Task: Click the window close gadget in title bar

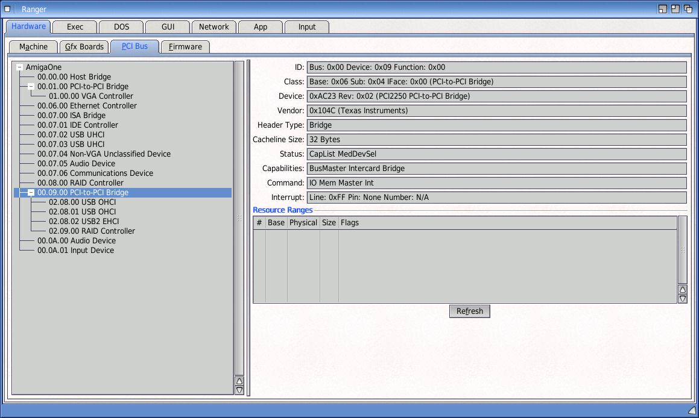Action: (7, 9)
